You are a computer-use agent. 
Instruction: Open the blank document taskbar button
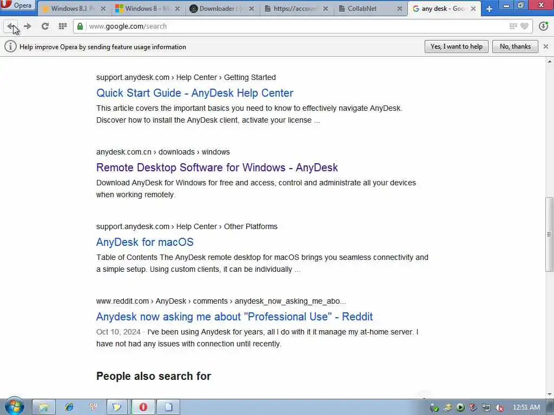168,407
